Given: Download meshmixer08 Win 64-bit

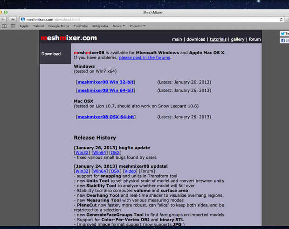Looking at the screenshot, I should 105,90.
